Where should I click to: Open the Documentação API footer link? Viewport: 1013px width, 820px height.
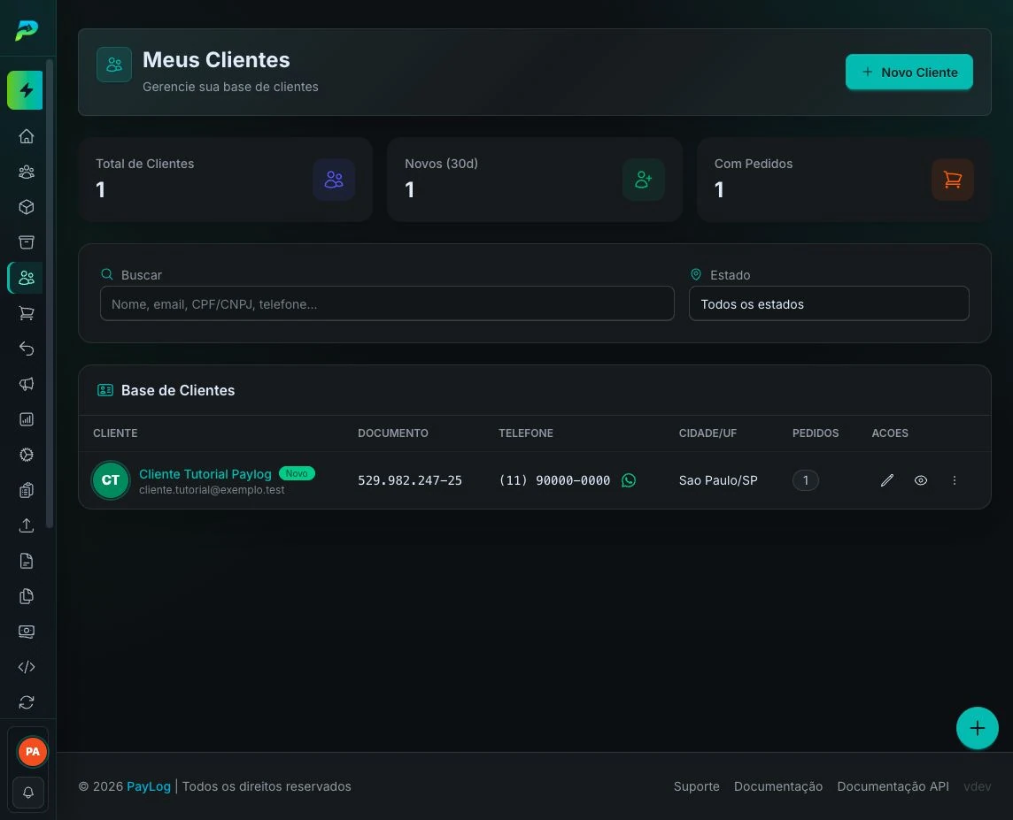point(893,786)
